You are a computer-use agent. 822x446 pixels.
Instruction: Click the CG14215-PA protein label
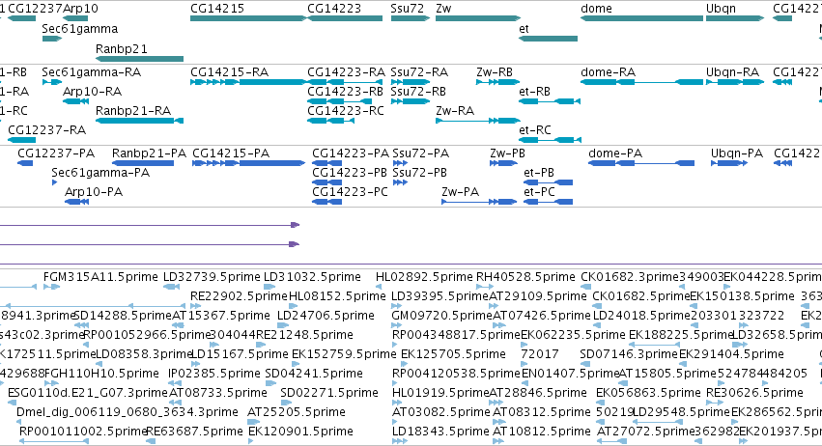pos(231,153)
